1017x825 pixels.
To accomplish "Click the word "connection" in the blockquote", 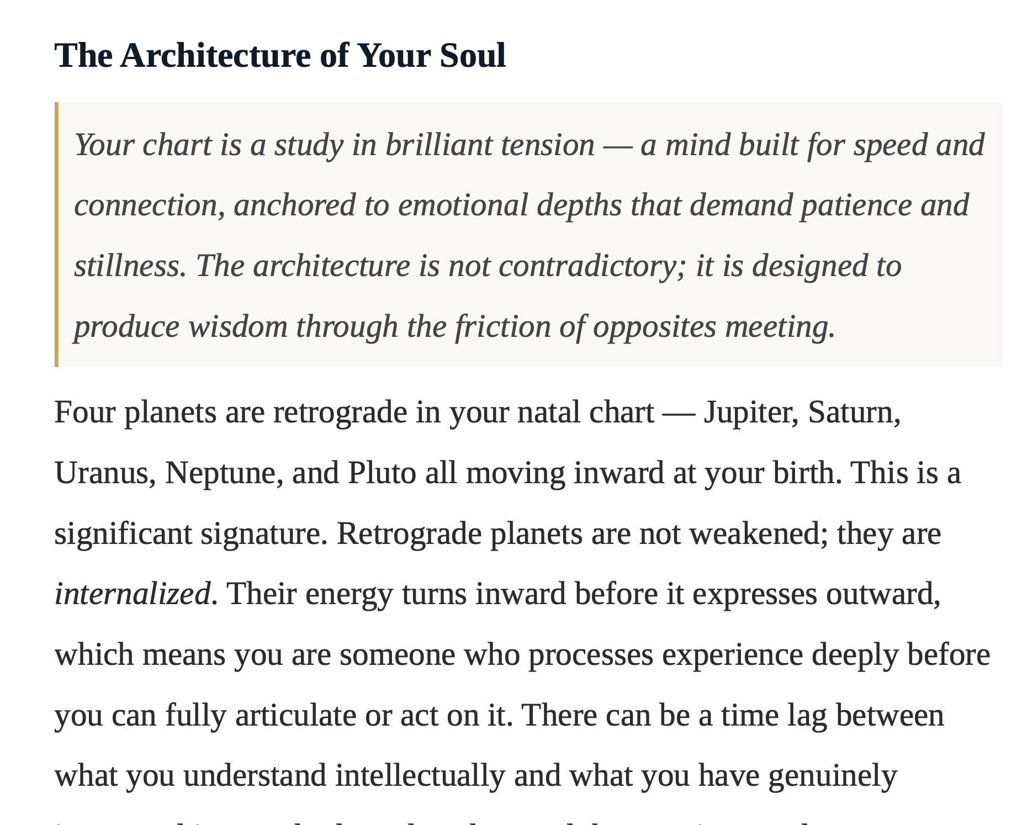I will pyautogui.click(x=146, y=205).
